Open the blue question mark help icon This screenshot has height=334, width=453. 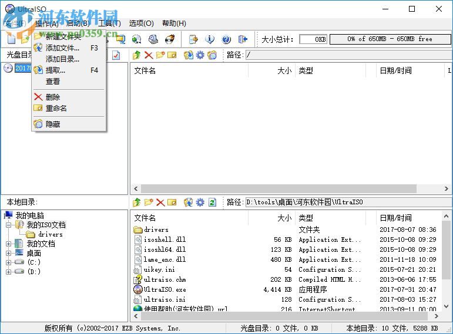pos(226,39)
